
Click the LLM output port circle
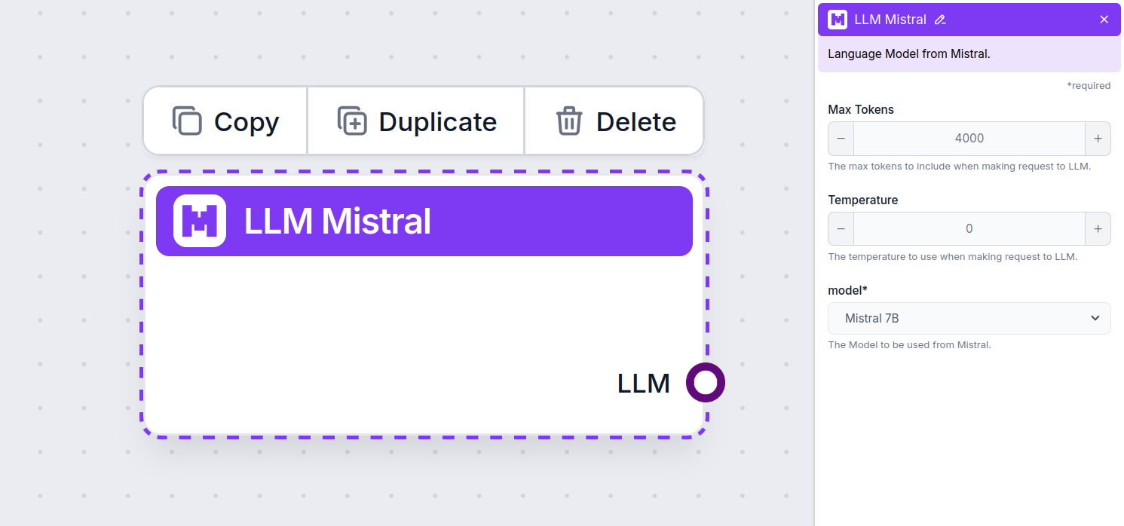(705, 383)
